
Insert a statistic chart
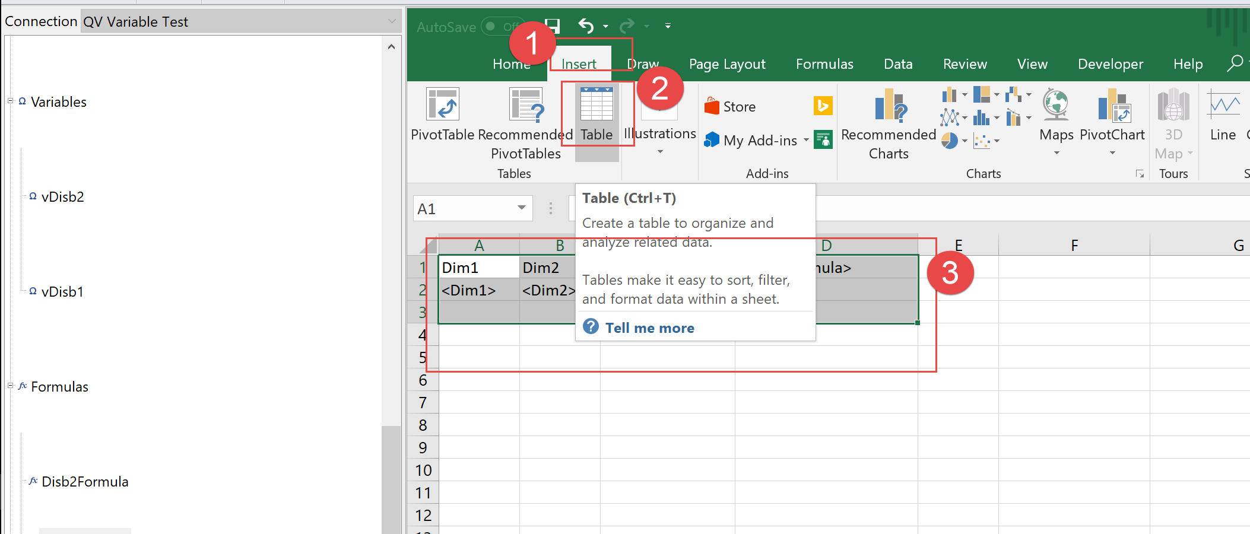(982, 117)
